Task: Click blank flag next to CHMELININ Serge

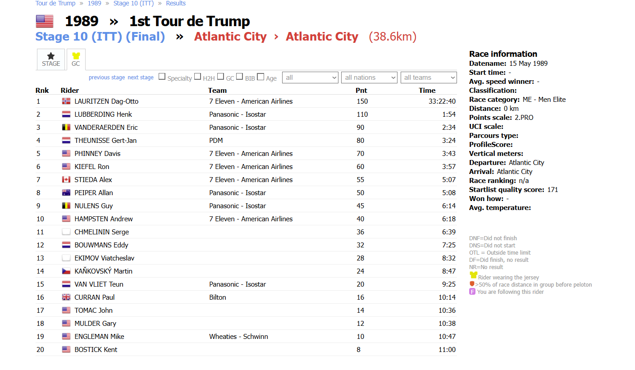Action: [66, 232]
